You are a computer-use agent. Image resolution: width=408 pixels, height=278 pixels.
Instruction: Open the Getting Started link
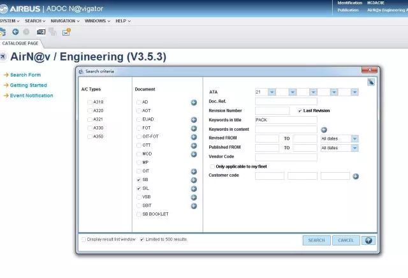[x=28, y=85]
